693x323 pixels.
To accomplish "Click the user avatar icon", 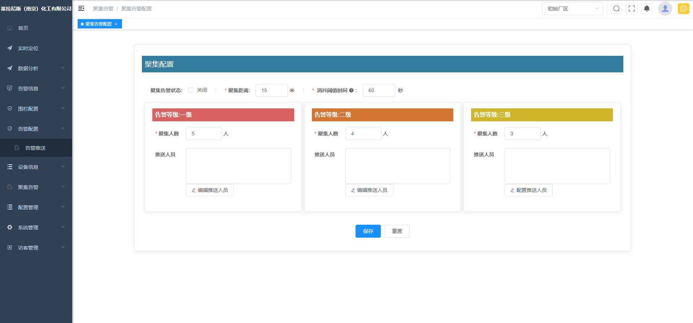I will 665,9.
